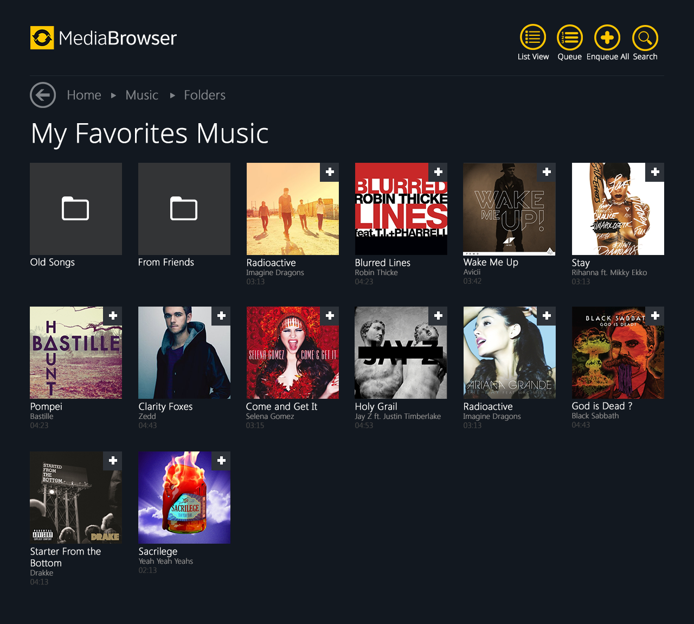Open the Old Songs folder tile
This screenshot has width=694, height=624.
pyautogui.click(x=76, y=209)
